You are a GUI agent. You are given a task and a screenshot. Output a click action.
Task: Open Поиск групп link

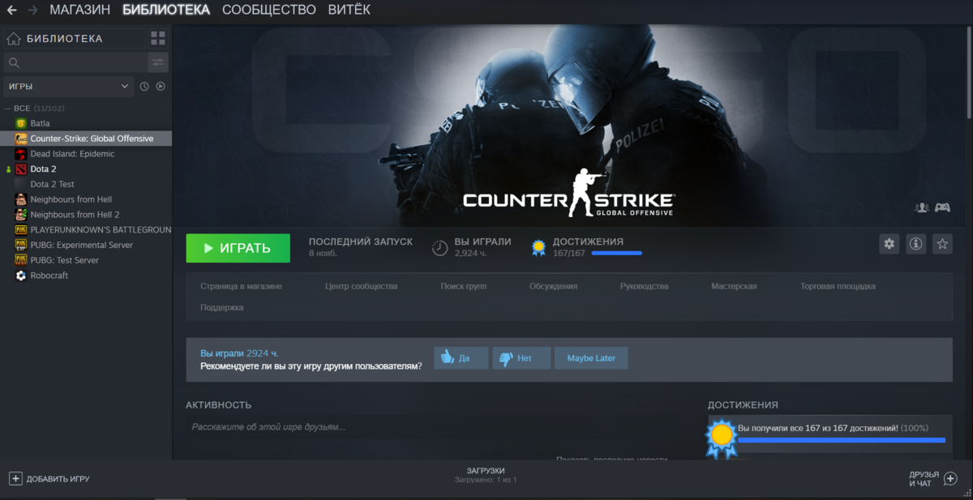click(x=464, y=286)
